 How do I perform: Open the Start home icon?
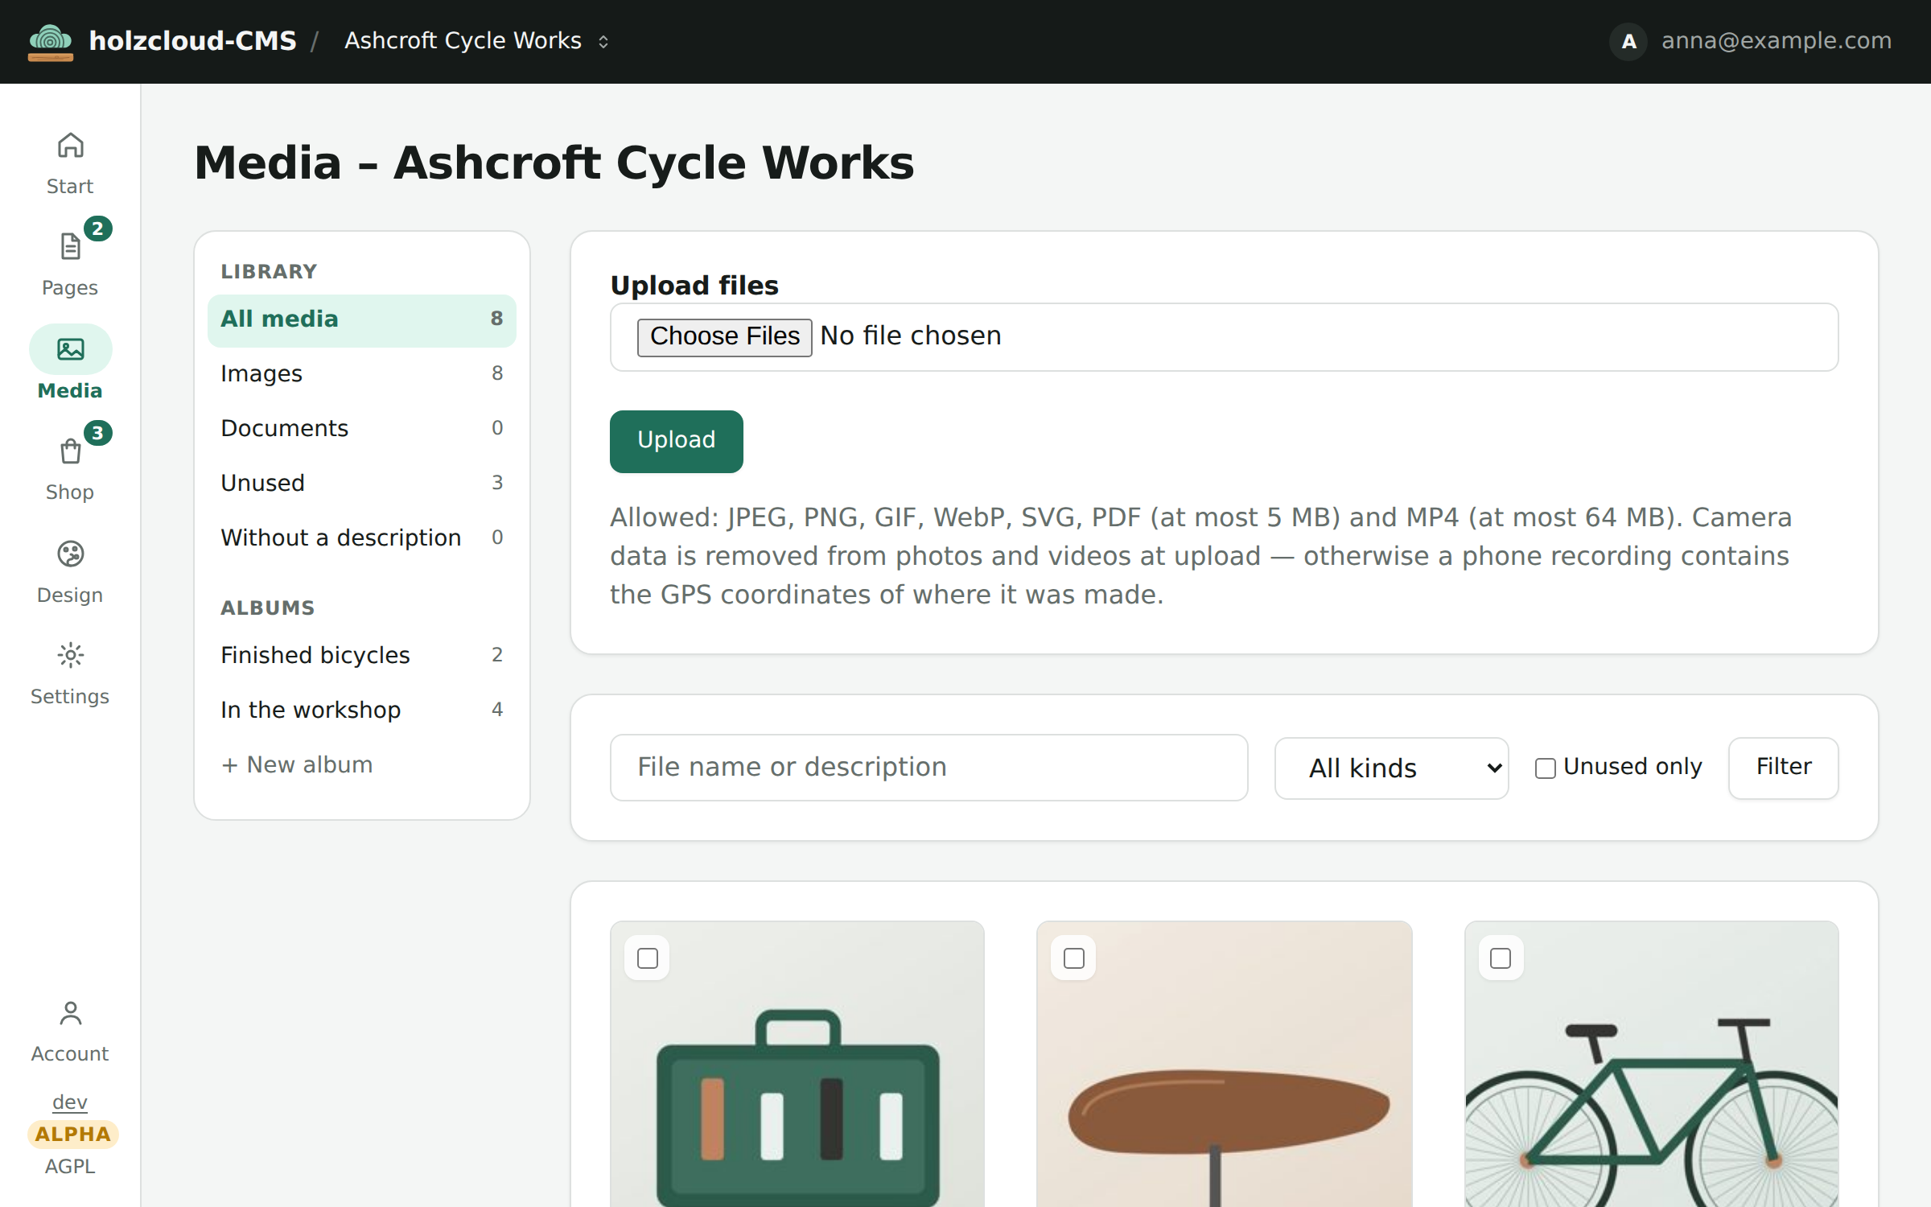[70, 146]
